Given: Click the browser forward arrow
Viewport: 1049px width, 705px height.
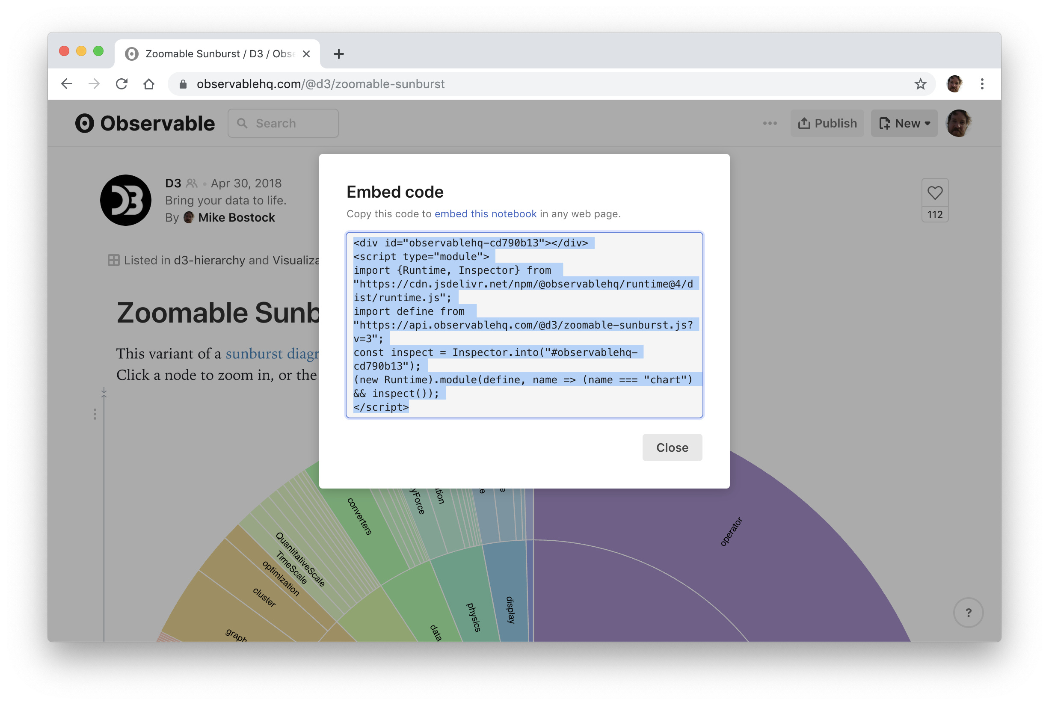Looking at the screenshot, I should click(94, 84).
